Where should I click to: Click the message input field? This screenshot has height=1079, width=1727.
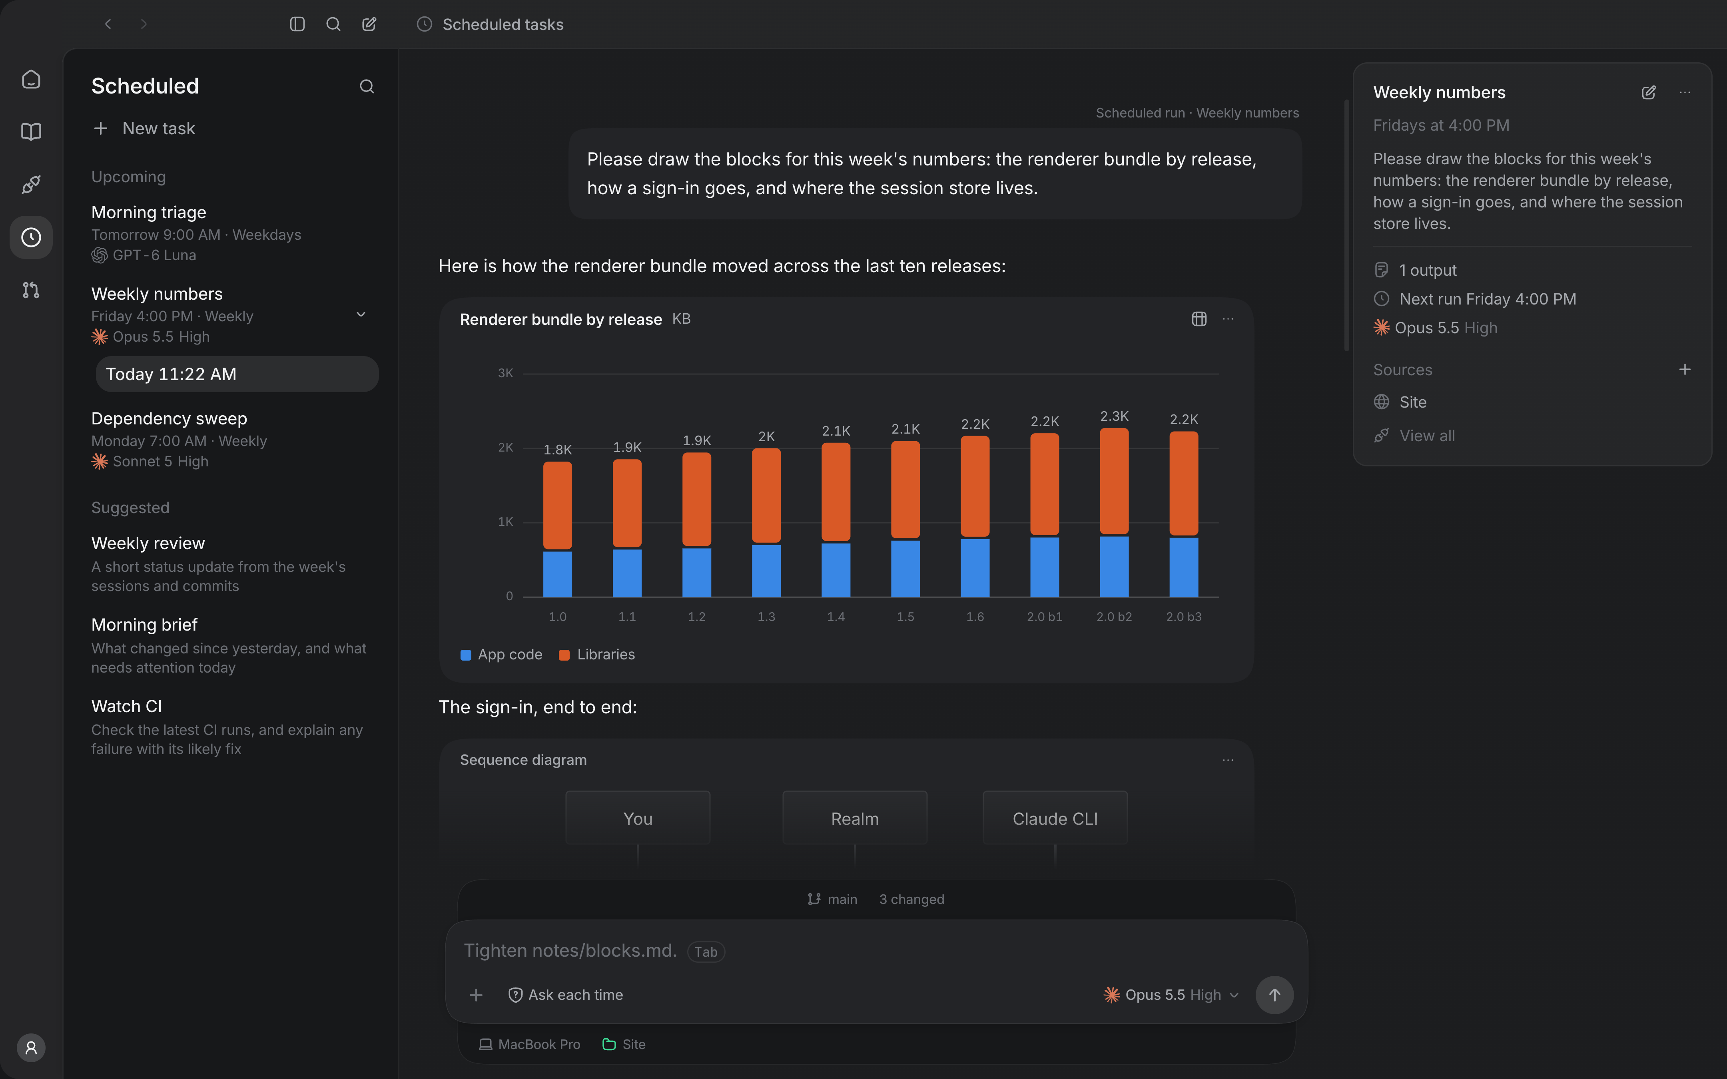click(876, 951)
